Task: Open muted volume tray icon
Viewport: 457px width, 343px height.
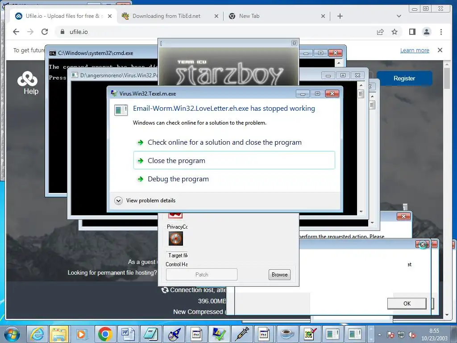Action: coord(412,335)
